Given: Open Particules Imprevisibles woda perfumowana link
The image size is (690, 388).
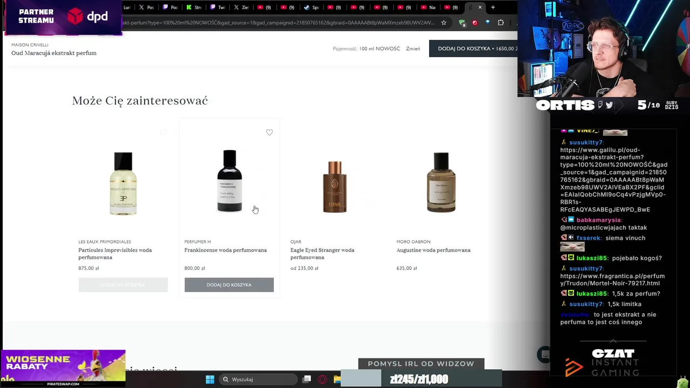Looking at the screenshot, I should 115,254.
